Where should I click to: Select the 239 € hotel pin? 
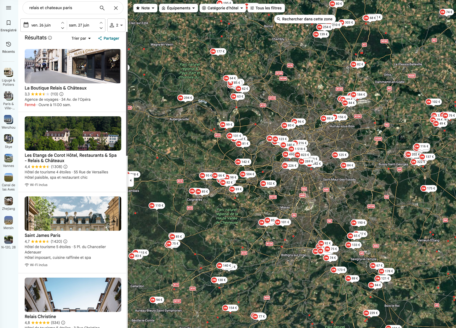[x=371, y=313]
